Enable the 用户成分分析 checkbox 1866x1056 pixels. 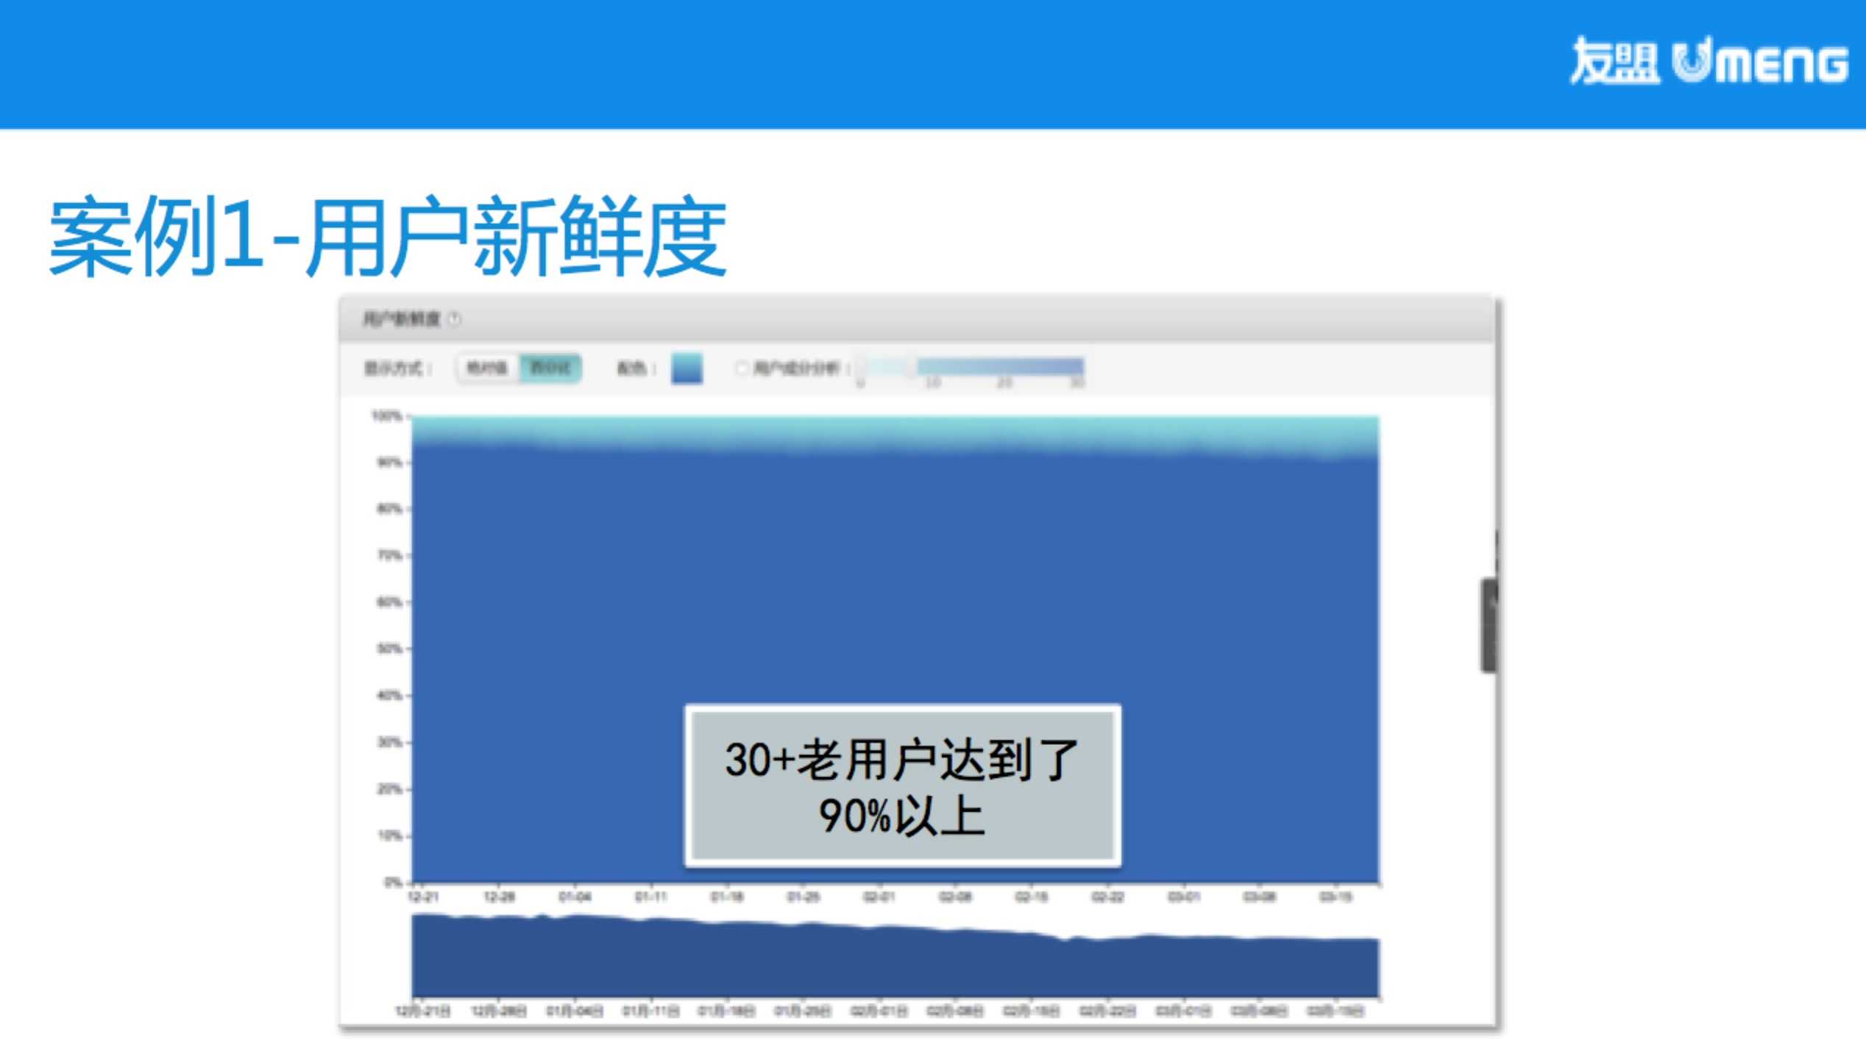click(741, 367)
